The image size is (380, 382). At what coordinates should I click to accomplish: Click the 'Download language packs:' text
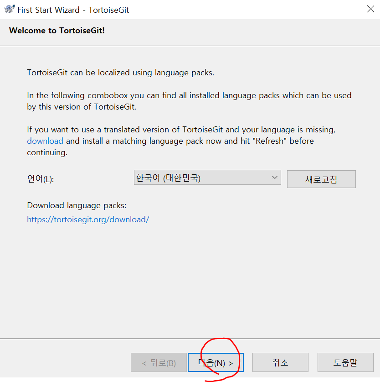(77, 205)
